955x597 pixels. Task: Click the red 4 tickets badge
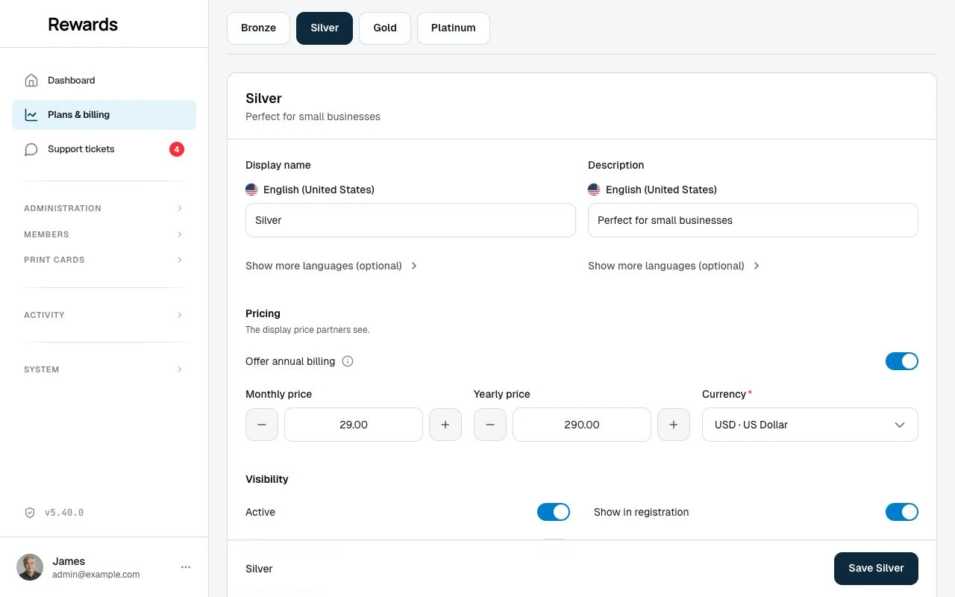point(176,149)
